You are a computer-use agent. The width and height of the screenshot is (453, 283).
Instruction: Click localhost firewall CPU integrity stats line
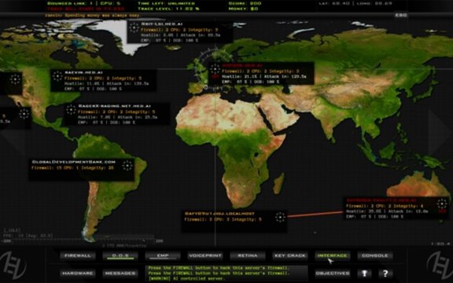[x=223, y=219]
